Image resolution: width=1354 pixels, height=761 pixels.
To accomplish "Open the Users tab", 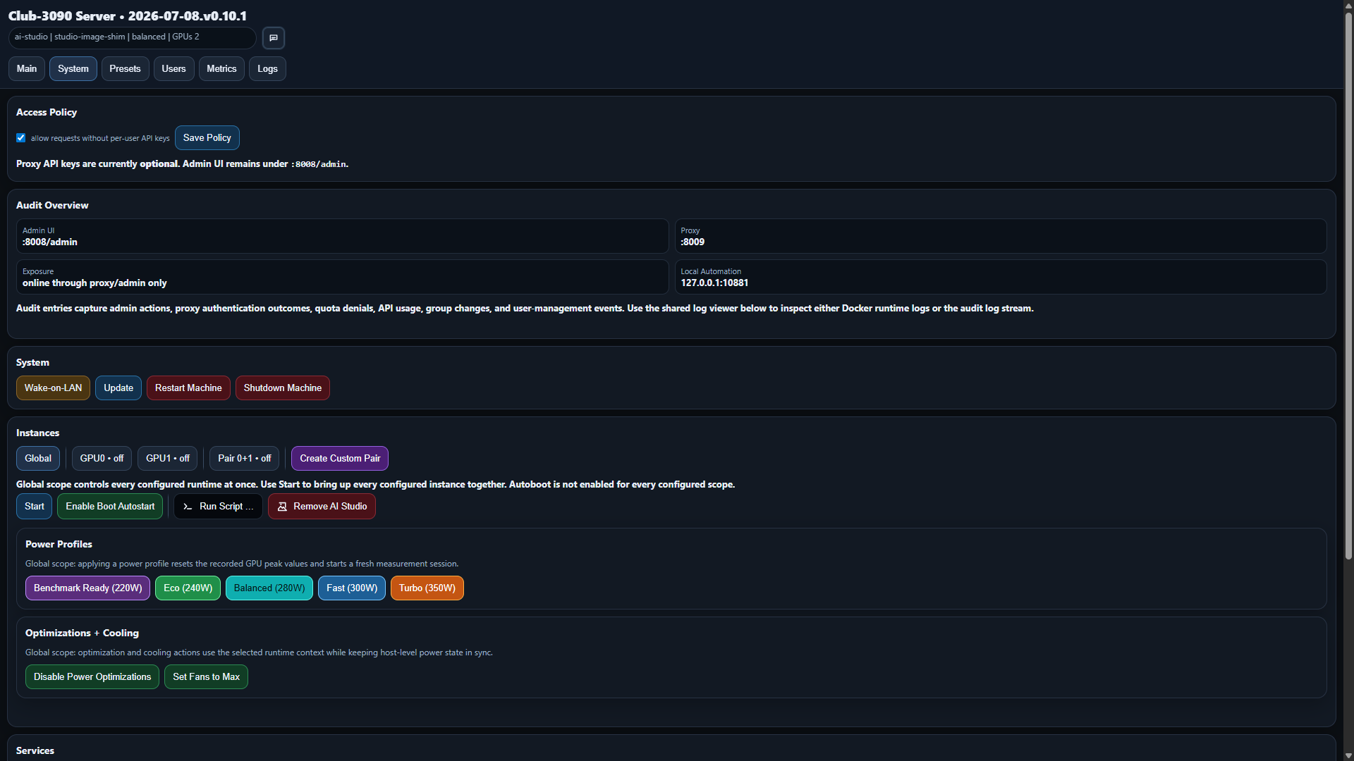I will (x=173, y=69).
